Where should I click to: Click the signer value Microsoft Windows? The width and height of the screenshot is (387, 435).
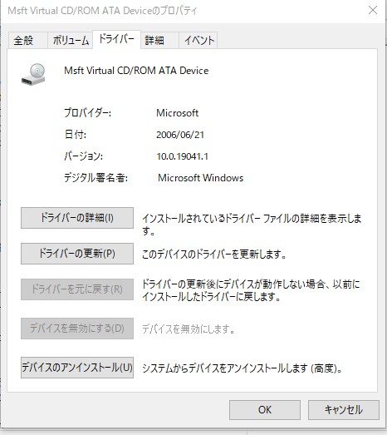click(x=201, y=178)
